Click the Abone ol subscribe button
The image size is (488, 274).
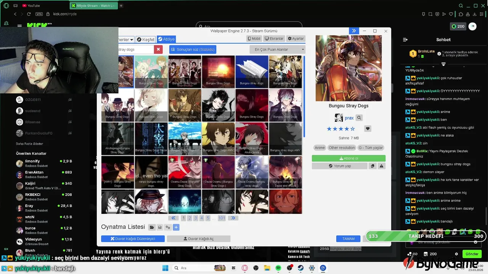348,158
